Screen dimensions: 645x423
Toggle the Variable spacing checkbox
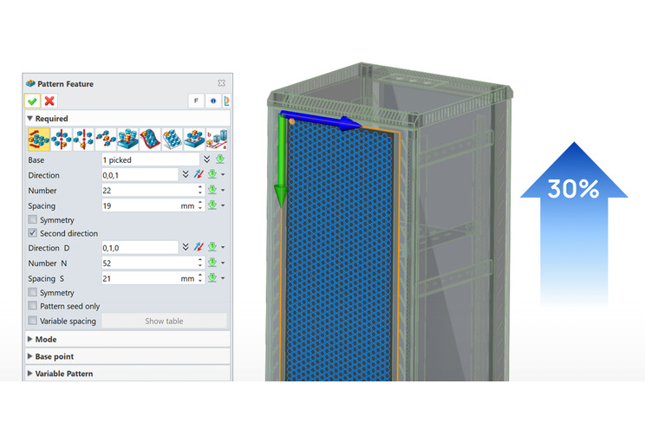point(33,321)
